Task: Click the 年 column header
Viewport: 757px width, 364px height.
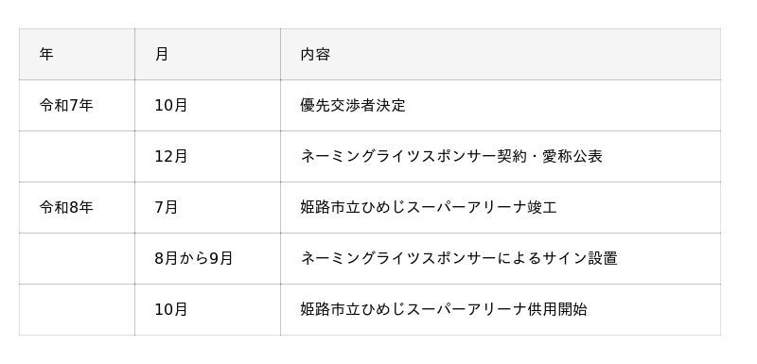Action: pos(77,54)
